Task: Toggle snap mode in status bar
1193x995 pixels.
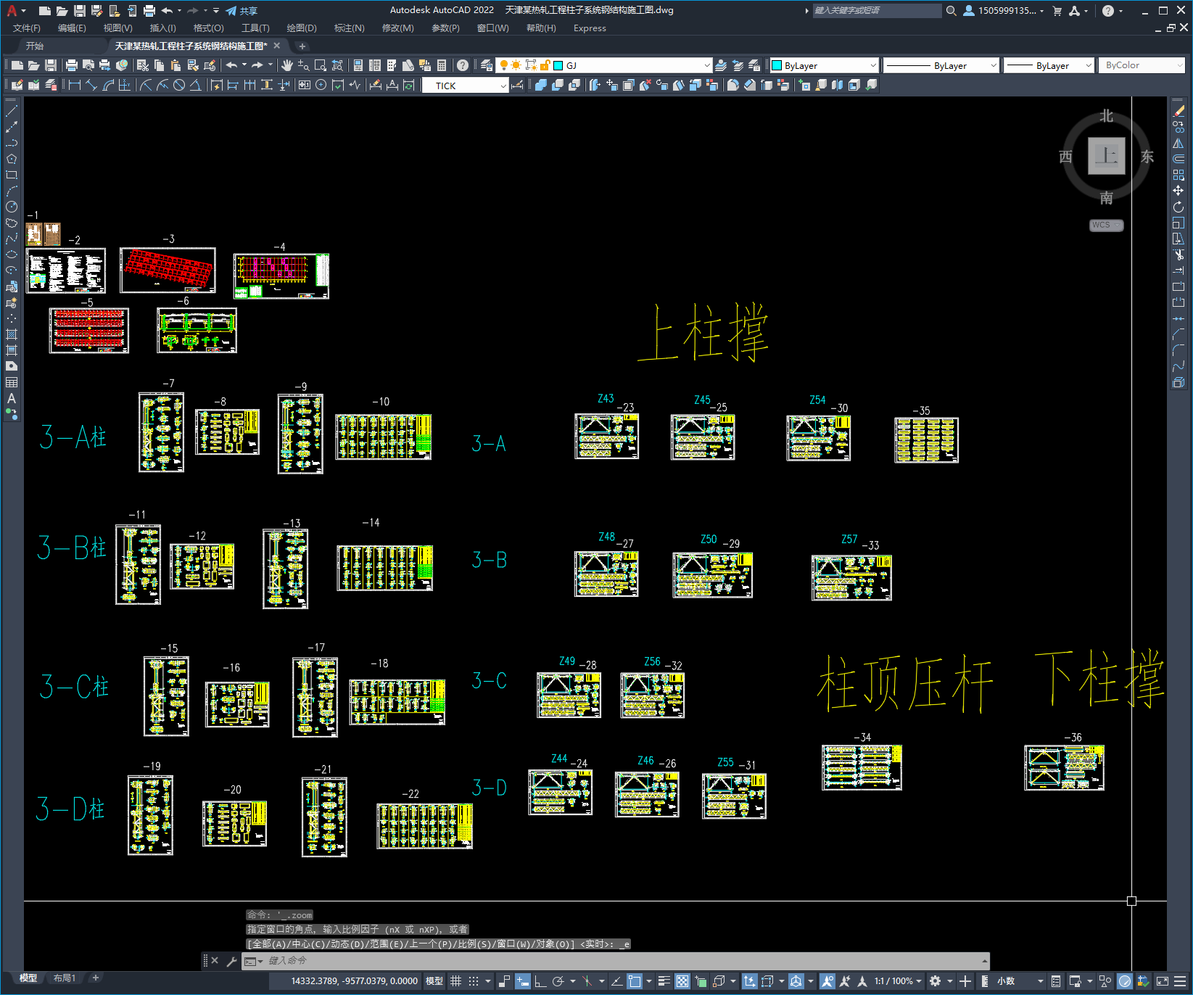Action: coord(474,981)
